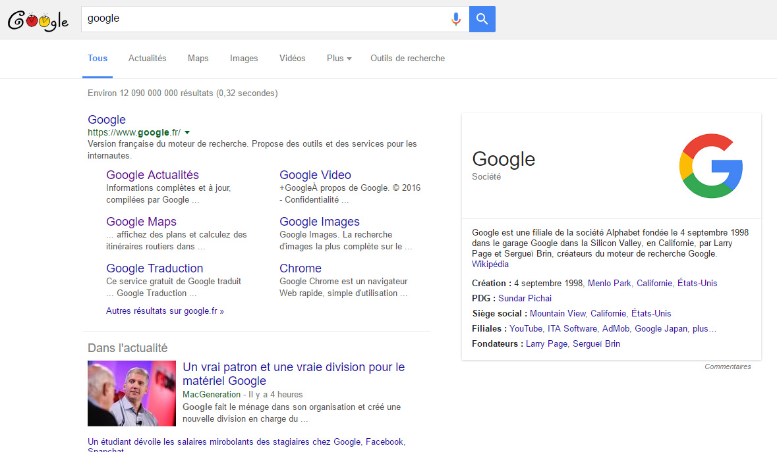Click the Google title in knowledge panel
777x452 pixels.
pos(504,159)
